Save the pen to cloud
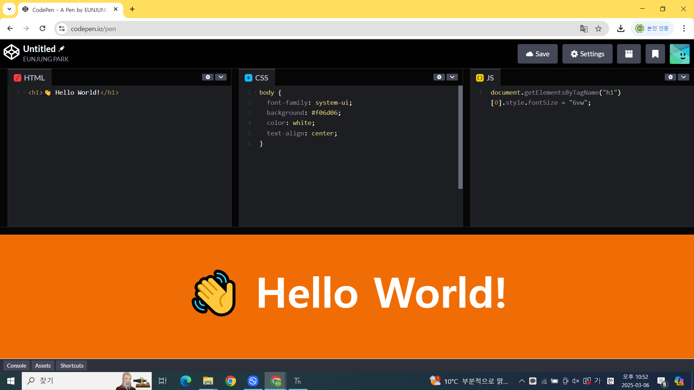 pyautogui.click(x=537, y=54)
